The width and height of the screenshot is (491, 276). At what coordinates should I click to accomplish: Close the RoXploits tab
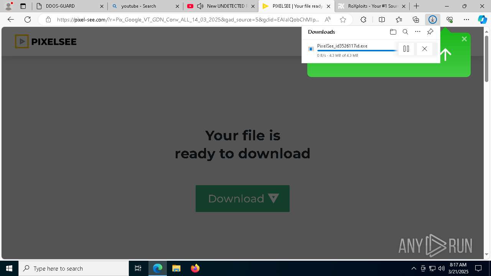[404, 6]
